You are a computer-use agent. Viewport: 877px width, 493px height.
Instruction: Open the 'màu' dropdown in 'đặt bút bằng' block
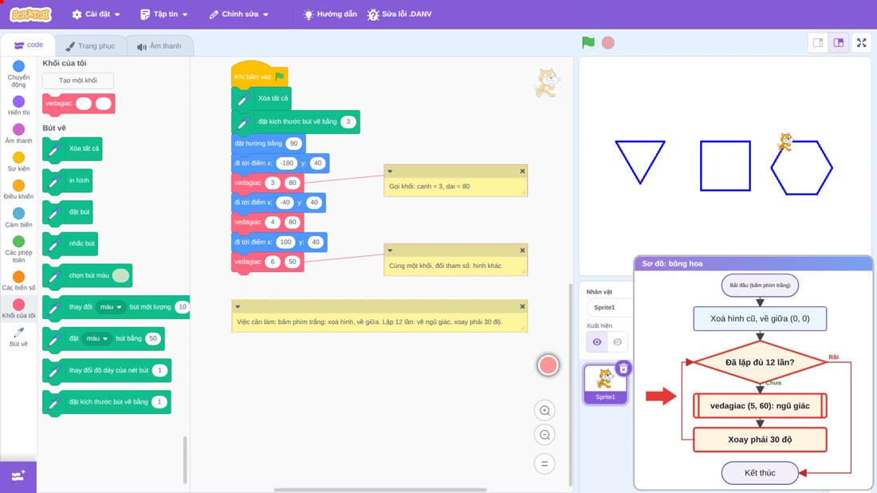point(96,338)
